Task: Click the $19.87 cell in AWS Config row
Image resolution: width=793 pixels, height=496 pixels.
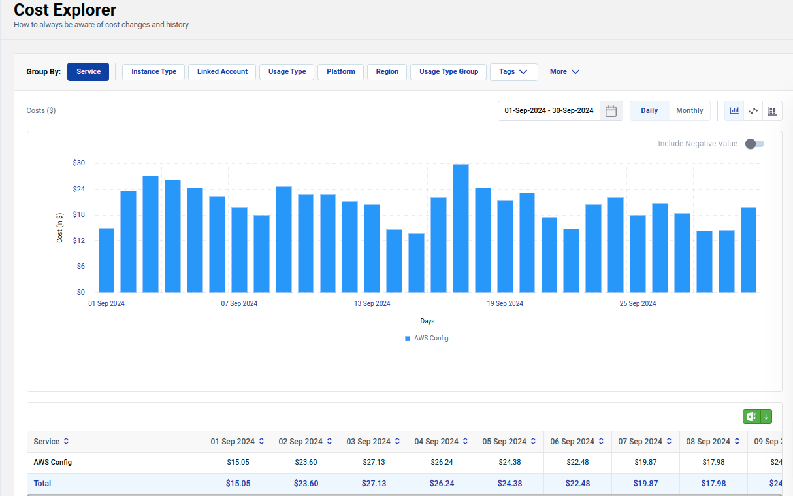Action: click(x=645, y=463)
